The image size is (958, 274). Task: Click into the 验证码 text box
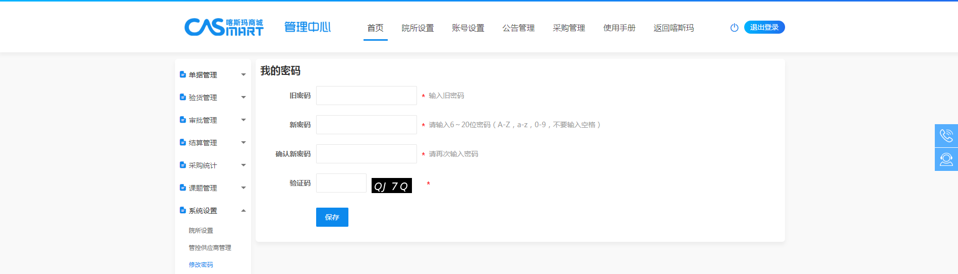pos(341,183)
